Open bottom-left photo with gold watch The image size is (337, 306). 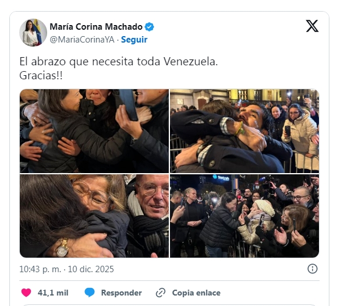coord(94,216)
